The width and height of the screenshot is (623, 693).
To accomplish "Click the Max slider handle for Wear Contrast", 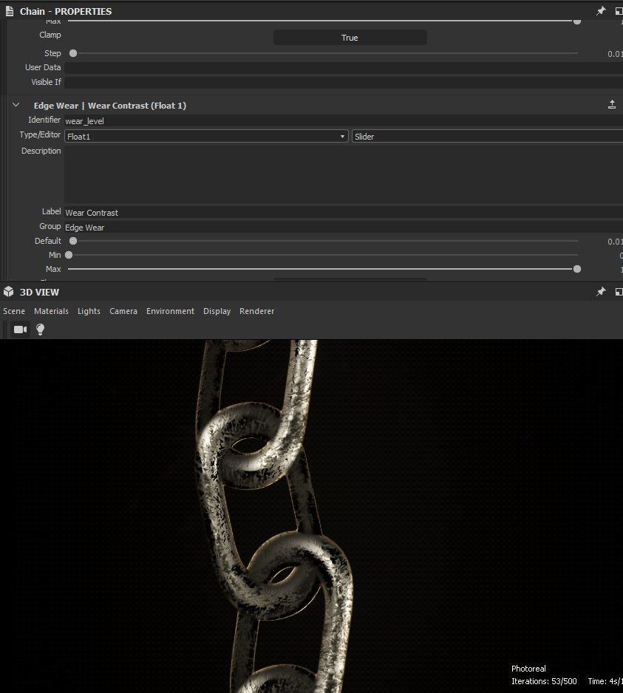I will [x=577, y=269].
